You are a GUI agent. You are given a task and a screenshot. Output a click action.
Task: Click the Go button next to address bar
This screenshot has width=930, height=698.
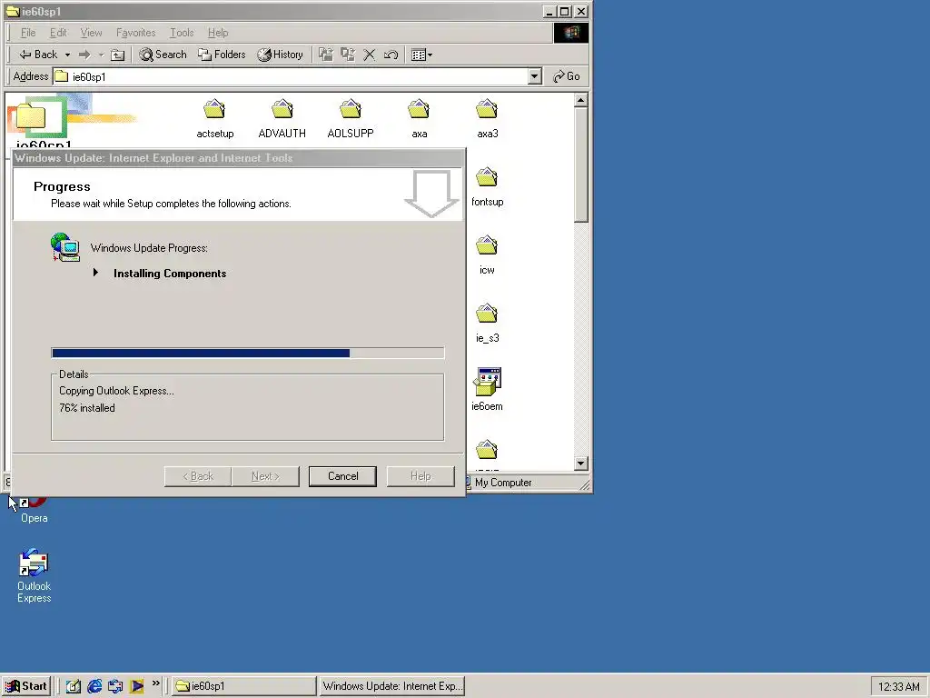click(x=567, y=76)
